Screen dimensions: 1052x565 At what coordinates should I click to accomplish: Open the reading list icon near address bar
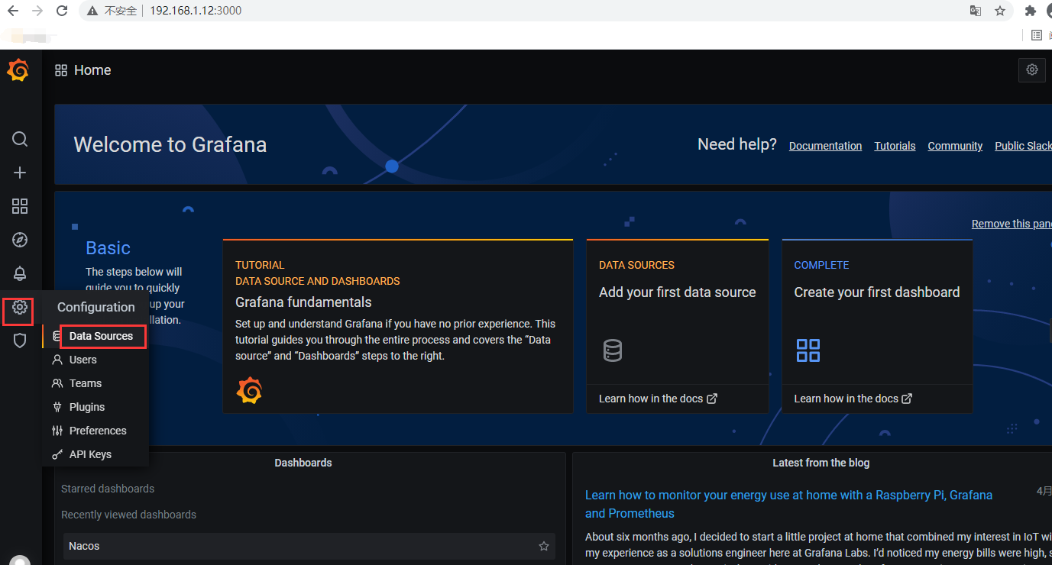tap(1036, 35)
